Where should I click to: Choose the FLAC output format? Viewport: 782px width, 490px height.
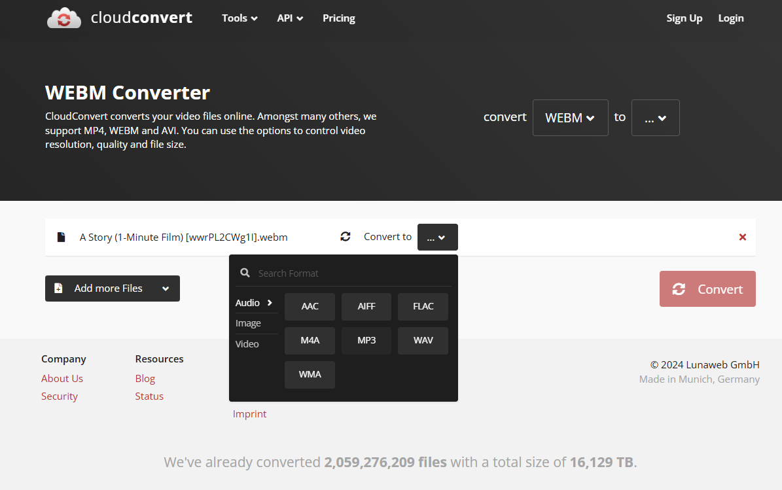coord(423,306)
